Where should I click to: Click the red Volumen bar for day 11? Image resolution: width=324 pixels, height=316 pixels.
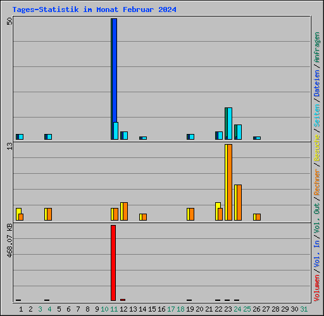113,263
